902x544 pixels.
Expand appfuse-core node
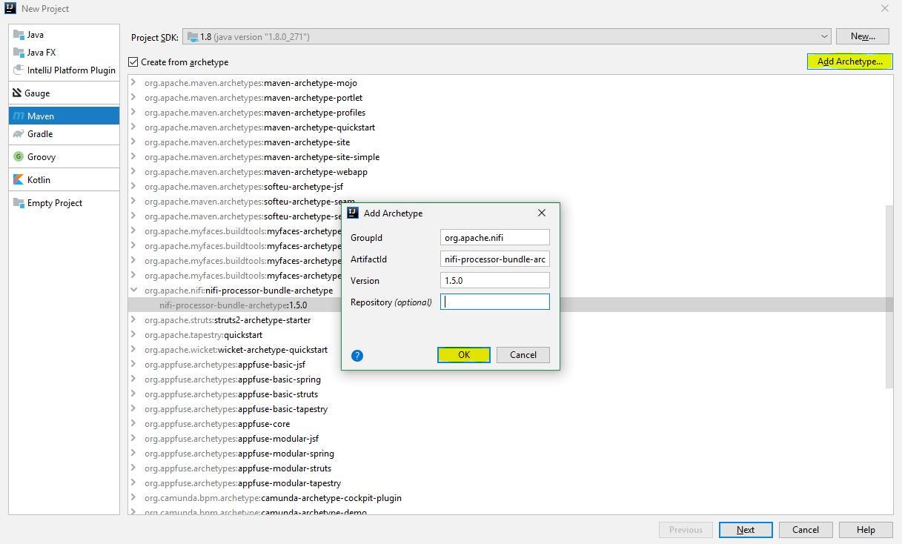coord(133,424)
